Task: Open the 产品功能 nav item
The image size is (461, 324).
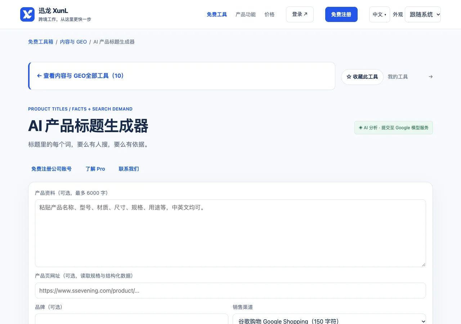Action: (246, 14)
